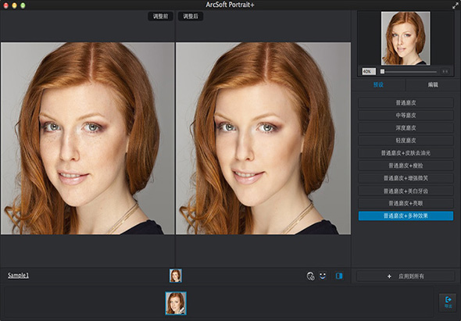Click the export (导出) button
Viewport: 461px width, 321px height.
tap(448, 302)
